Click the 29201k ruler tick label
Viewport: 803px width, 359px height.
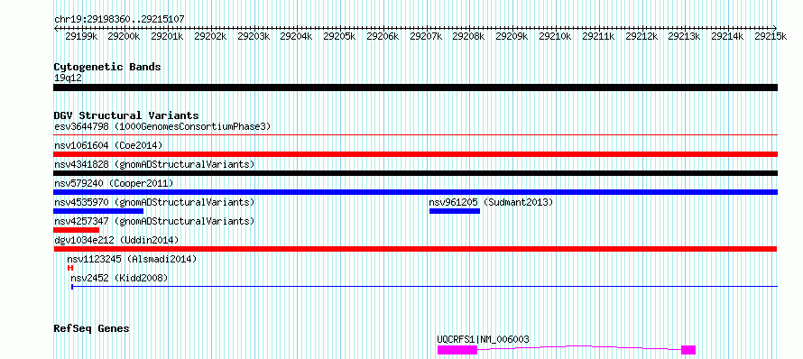click(167, 36)
